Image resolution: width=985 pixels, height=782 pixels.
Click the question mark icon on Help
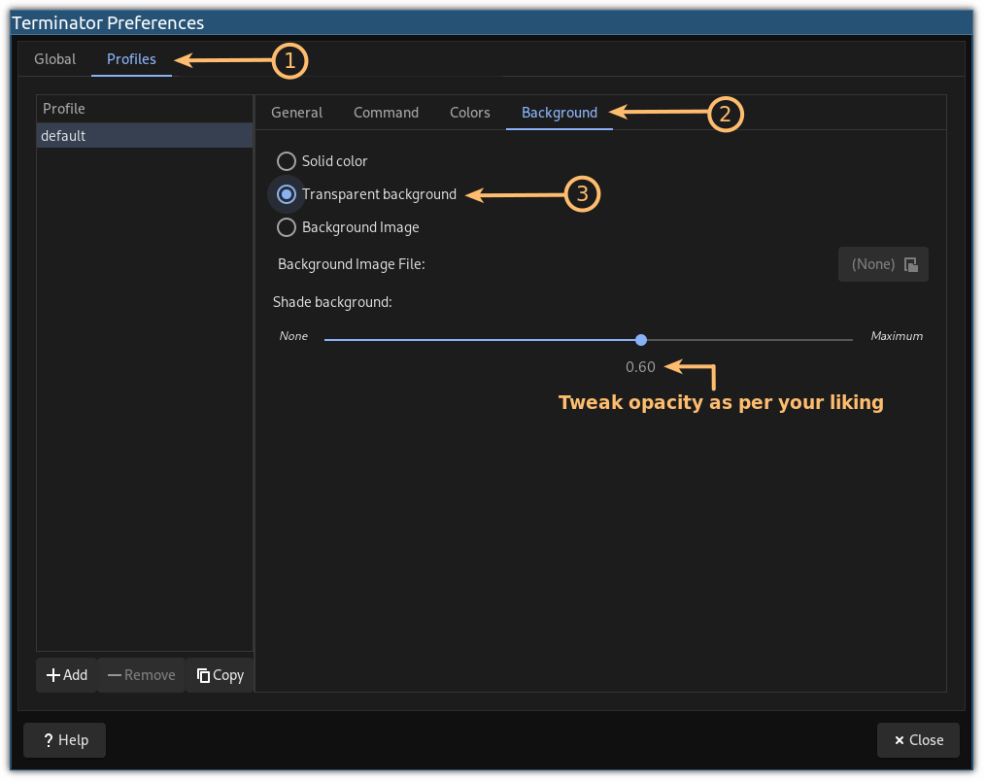(47, 740)
